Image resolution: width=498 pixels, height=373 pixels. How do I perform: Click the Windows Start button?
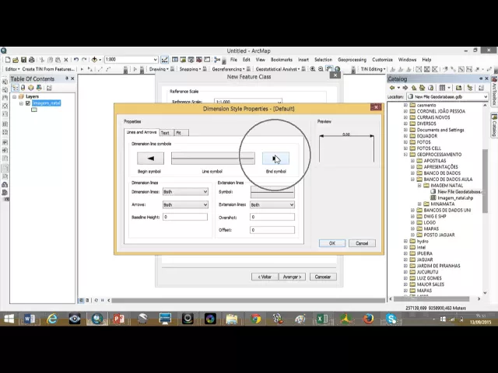(9, 319)
